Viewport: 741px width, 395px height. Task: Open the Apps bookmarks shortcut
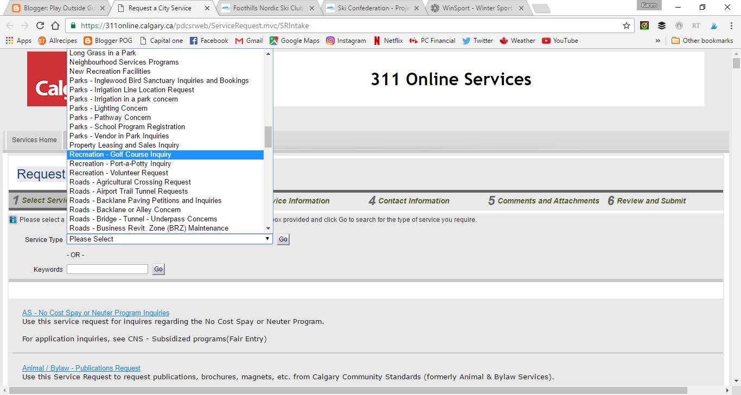pyautogui.click(x=19, y=41)
